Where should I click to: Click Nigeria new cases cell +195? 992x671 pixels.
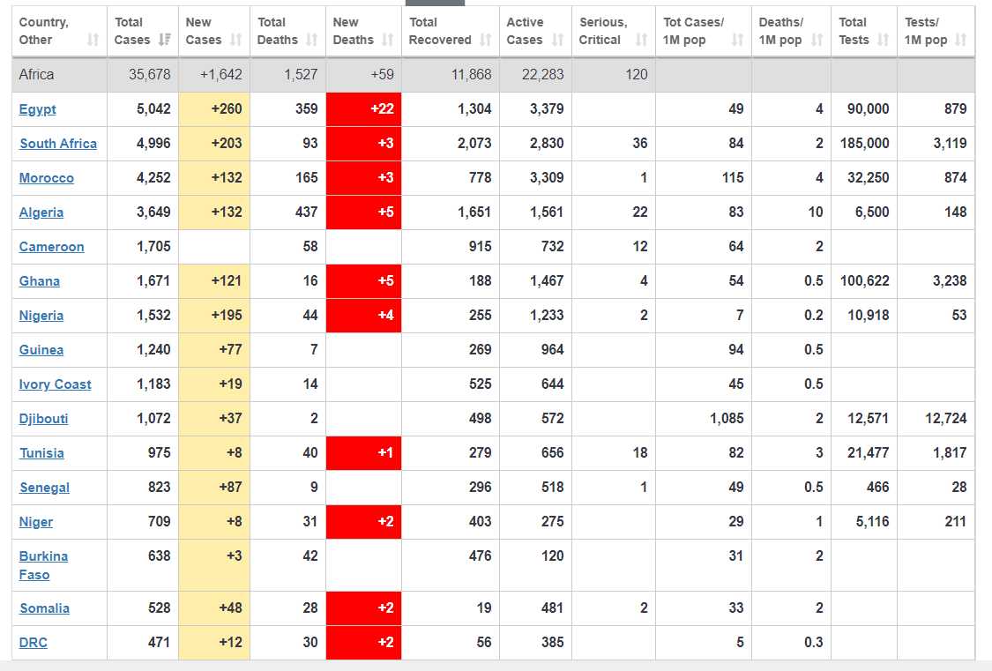pyautogui.click(x=214, y=315)
